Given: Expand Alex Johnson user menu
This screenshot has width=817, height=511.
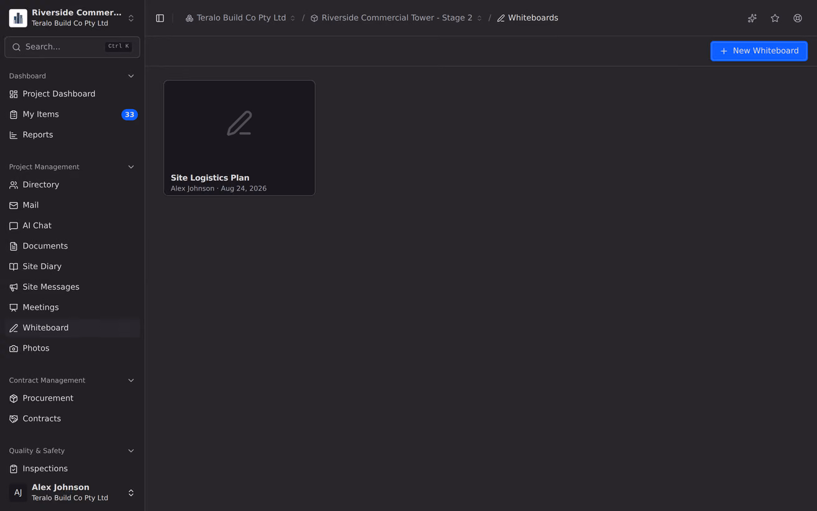Looking at the screenshot, I should (72, 492).
